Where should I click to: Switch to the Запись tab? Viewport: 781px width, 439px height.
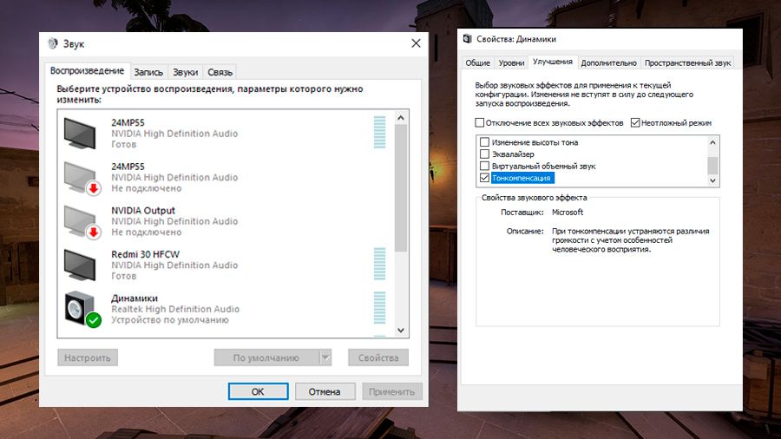tap(148, 73)
